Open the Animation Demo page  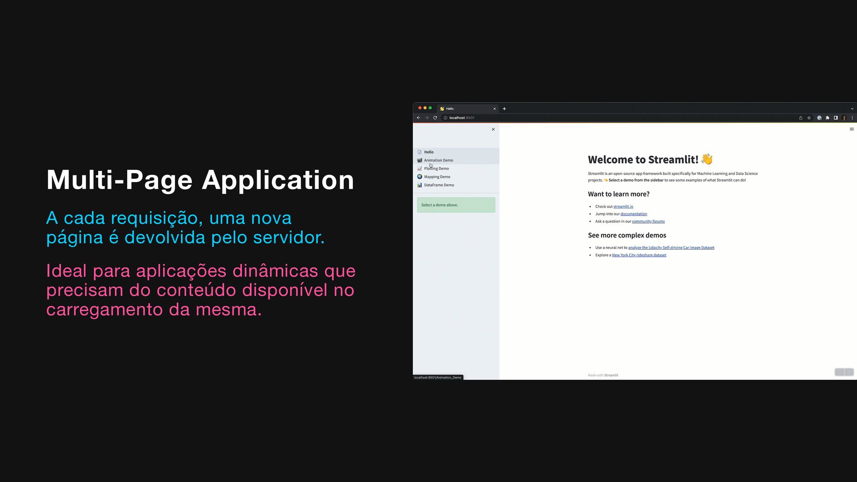pyautogui.click(x=456, y=160)
